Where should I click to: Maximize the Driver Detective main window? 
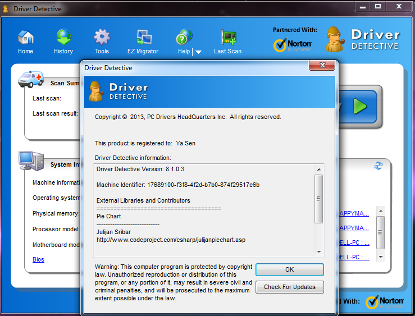click(x=378, y=7)
